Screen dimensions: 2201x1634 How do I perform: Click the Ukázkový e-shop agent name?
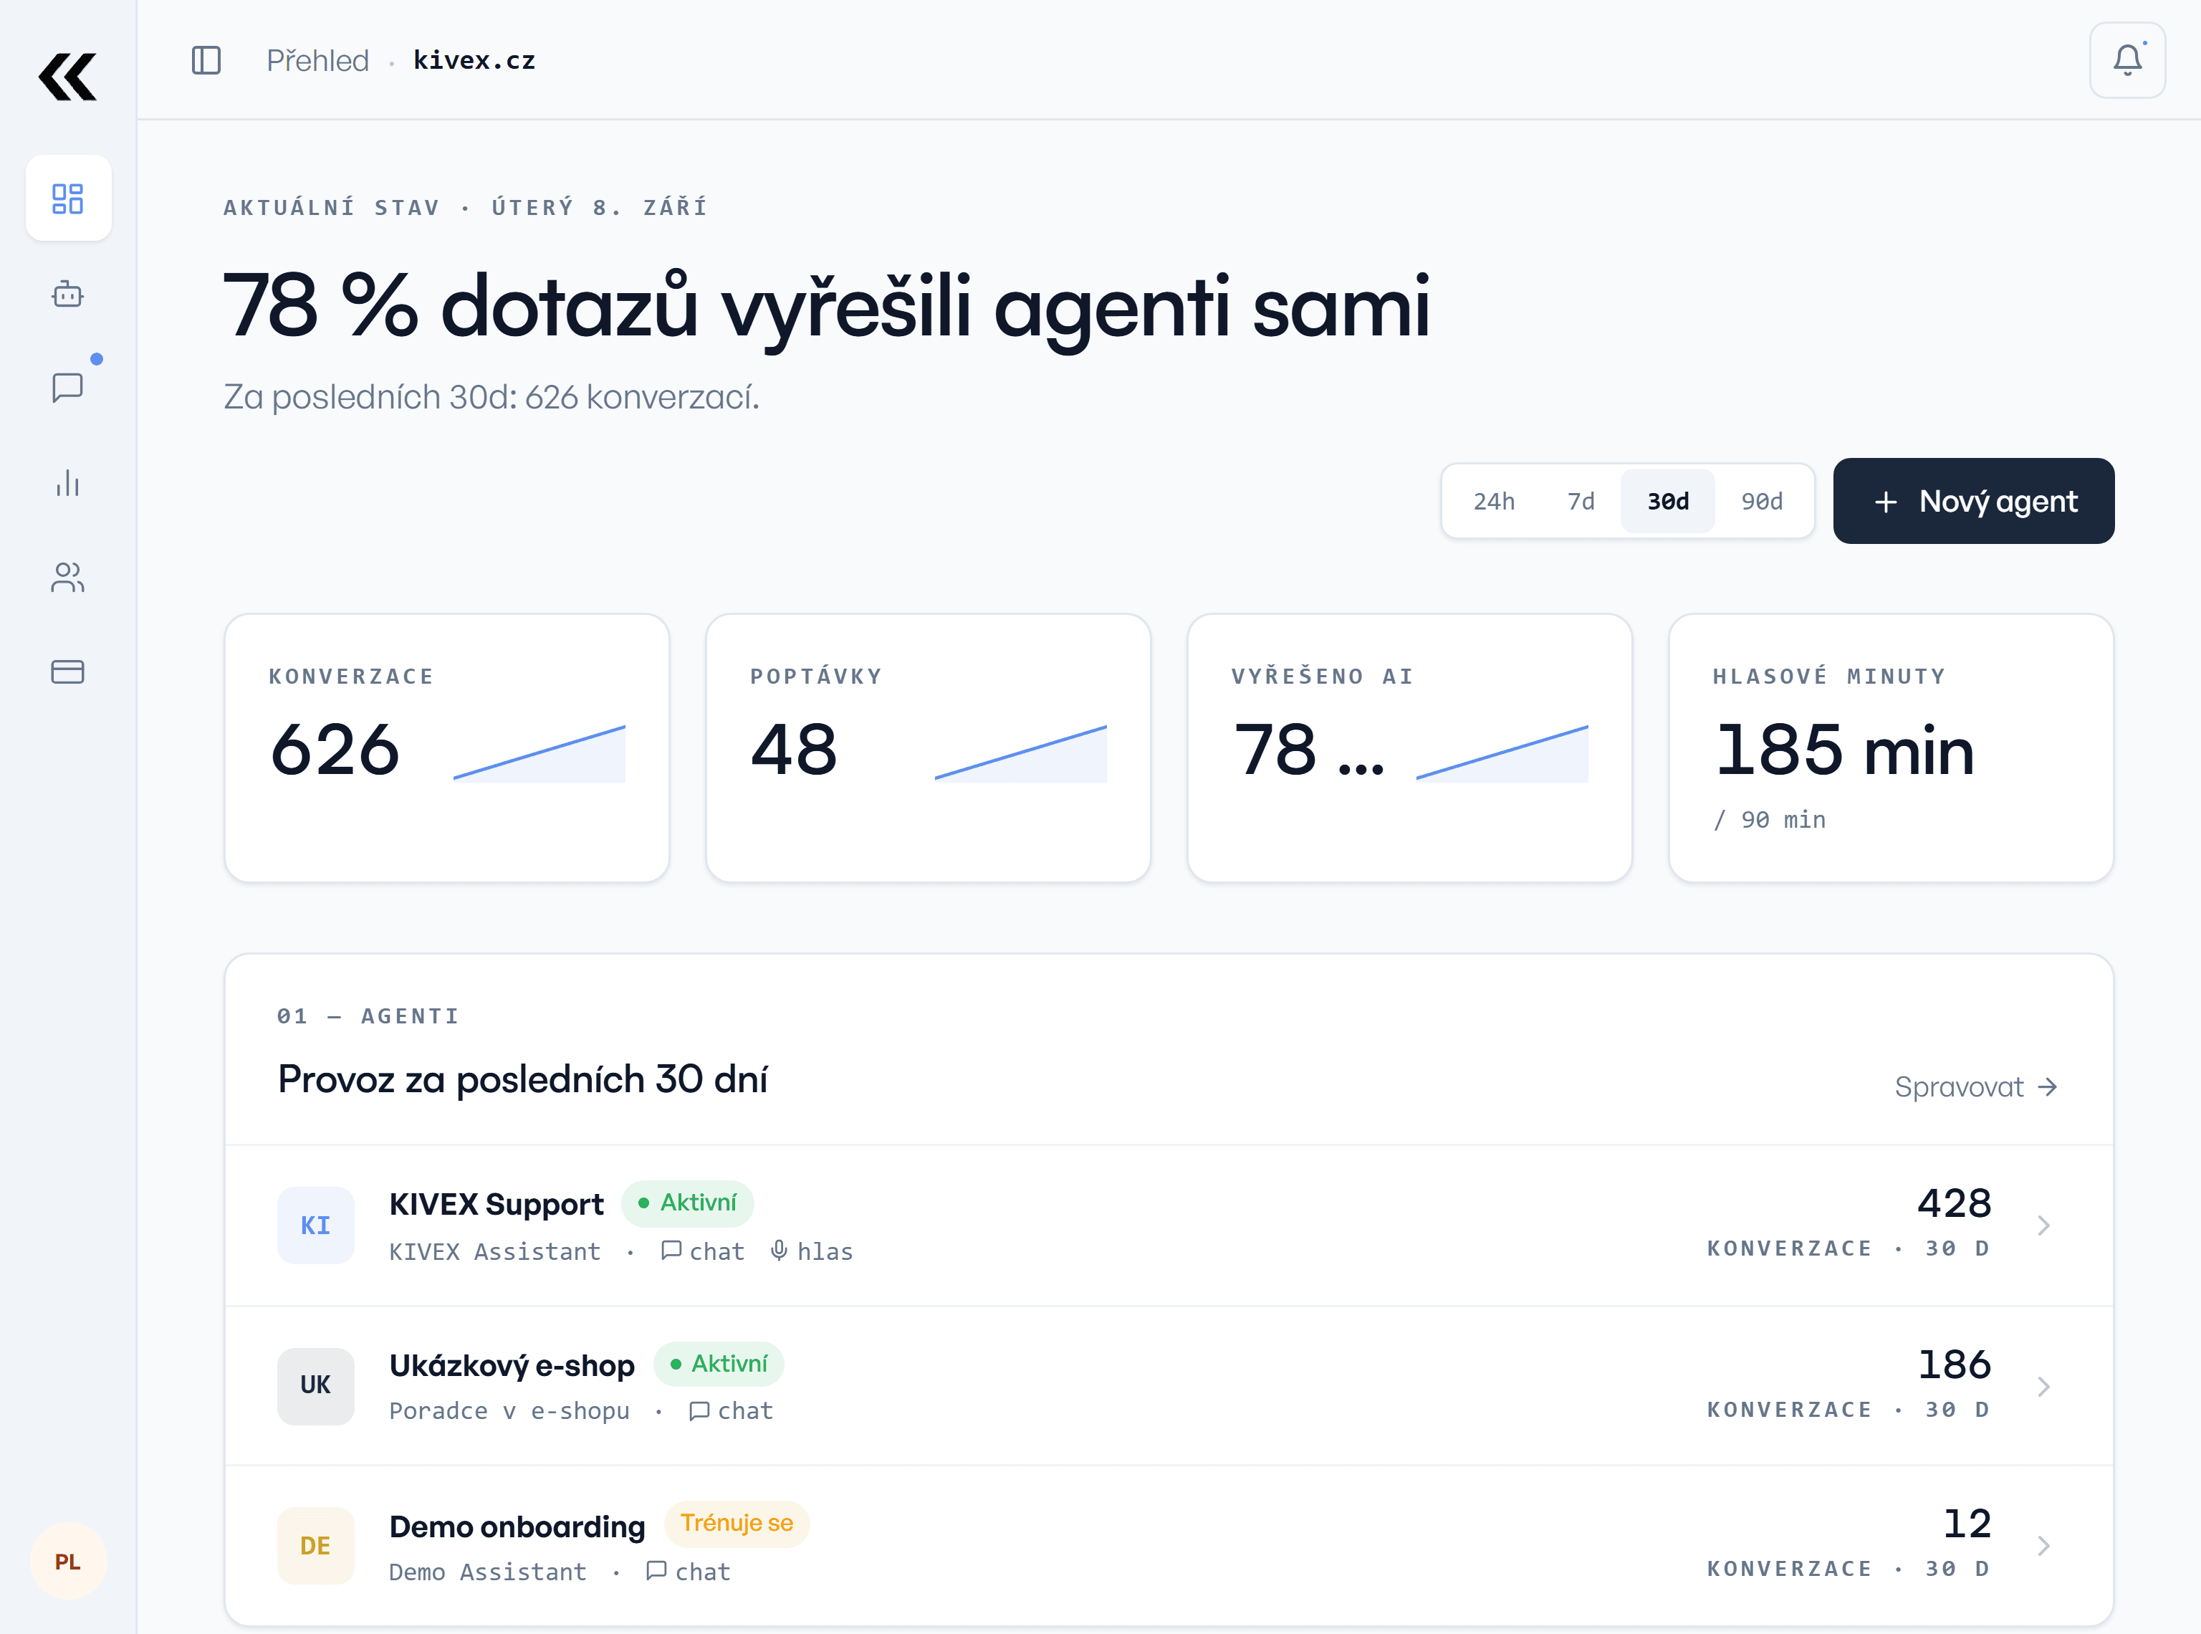pyautogui.click(x=511, y=1365)
